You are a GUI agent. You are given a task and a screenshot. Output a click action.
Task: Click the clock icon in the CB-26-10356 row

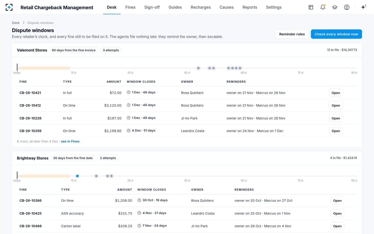[x=129, y=131]
